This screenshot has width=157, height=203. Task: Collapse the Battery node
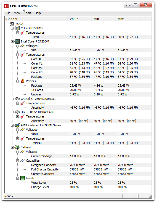[12, 147]
